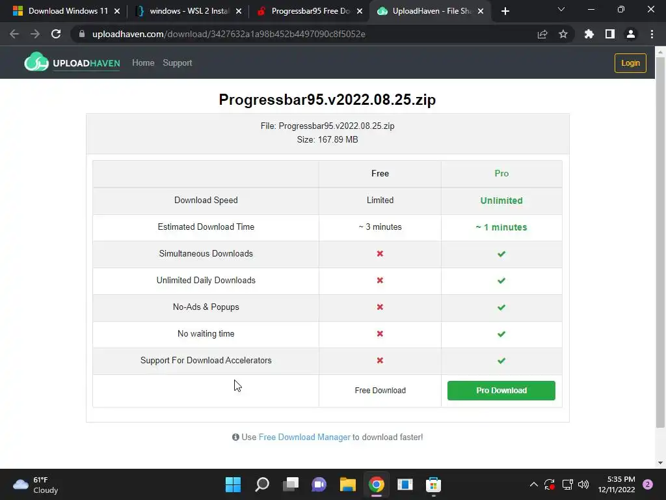Go back with the browser back arrow
This screenshot has height=500, width=666.
[14, 34]
